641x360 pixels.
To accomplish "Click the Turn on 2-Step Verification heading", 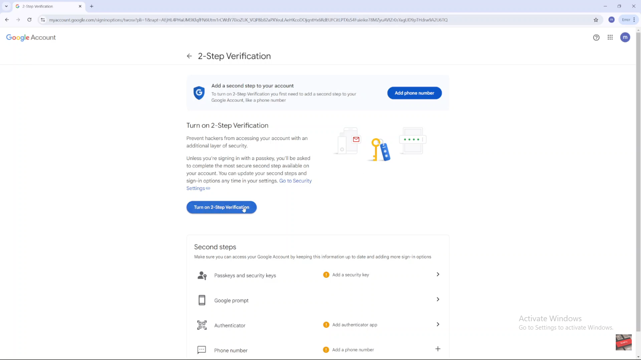I will (227, 125).
